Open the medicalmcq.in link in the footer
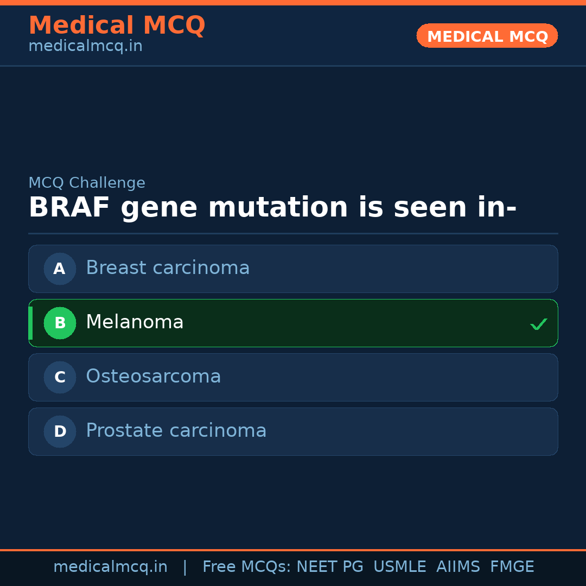 [110, 567]
